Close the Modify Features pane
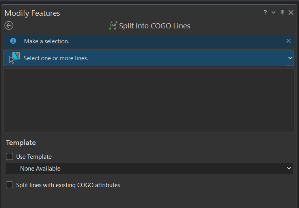 pos(291,13)
